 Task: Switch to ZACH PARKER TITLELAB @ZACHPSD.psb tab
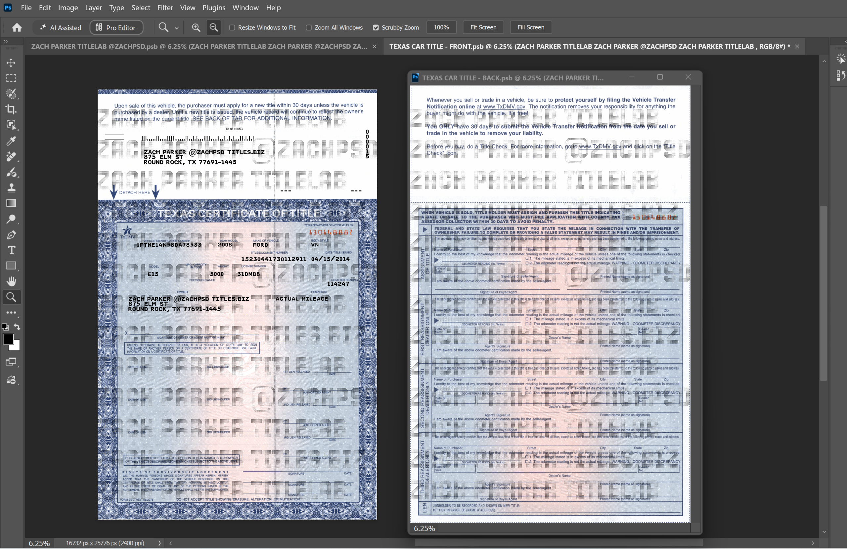[199, 47]
